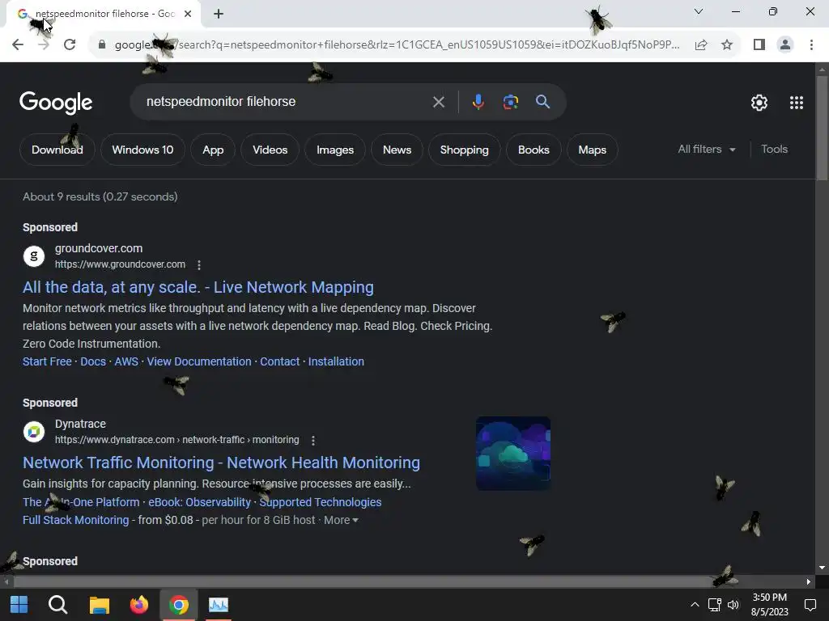
Task: Open the Chrome profile avatar
Action: 785,44
